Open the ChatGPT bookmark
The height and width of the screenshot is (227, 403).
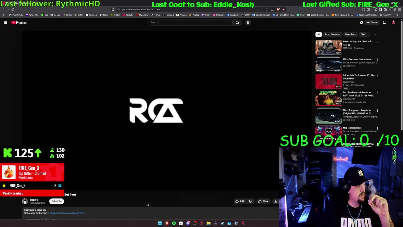coord(385,15)
